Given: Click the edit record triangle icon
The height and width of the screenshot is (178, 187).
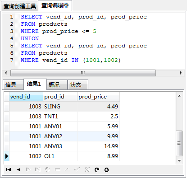Looking at the screenshot, I should click(68, 170).
